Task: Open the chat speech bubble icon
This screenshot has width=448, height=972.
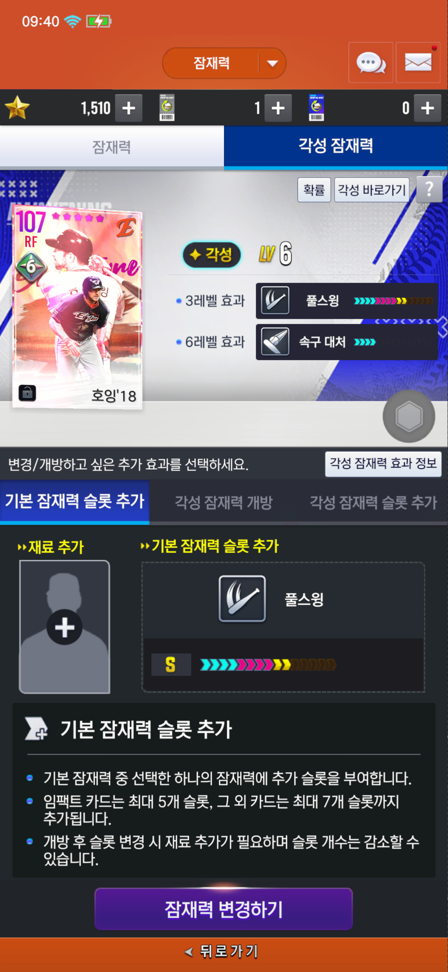Action: [x=371, y=63]
